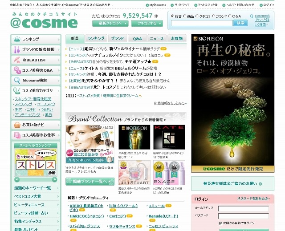The image size is (285, 231).
Task: Click 掲載ブランド一覧へ button
Action: point(90,182)
